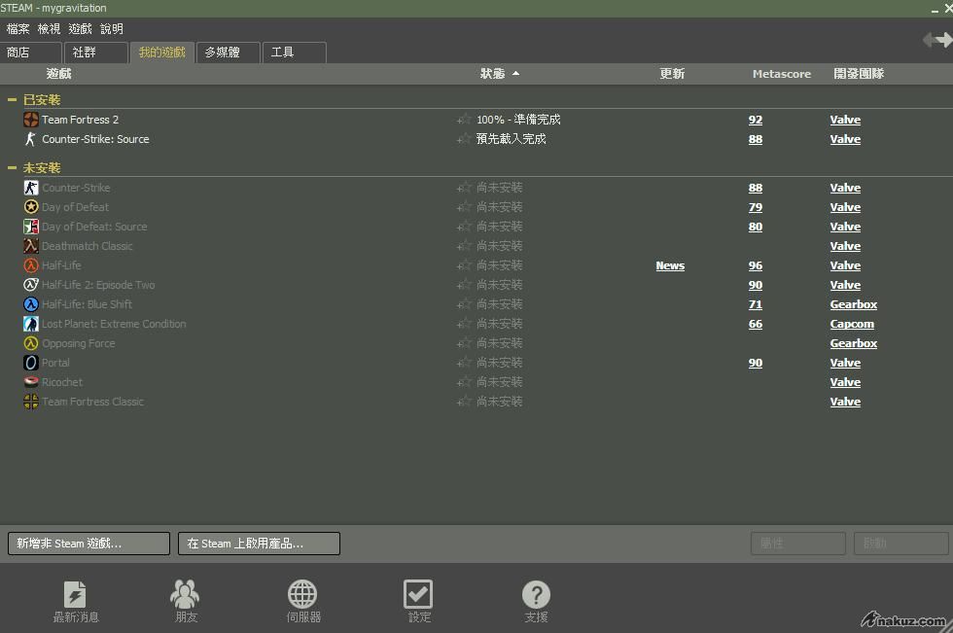The height and width of the screenshot is (633, 953).
Task: Open the 檔案 file menu
Action: click(18, 28)
